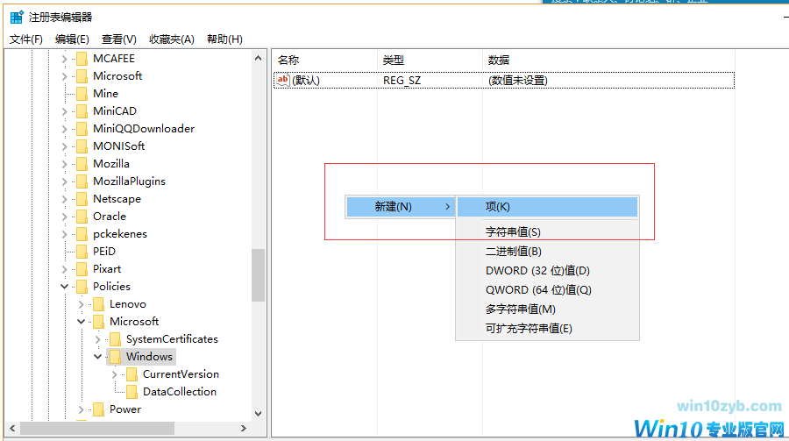
Task: Collapse the Microsoft key under Policies
Action: [81, 321]
